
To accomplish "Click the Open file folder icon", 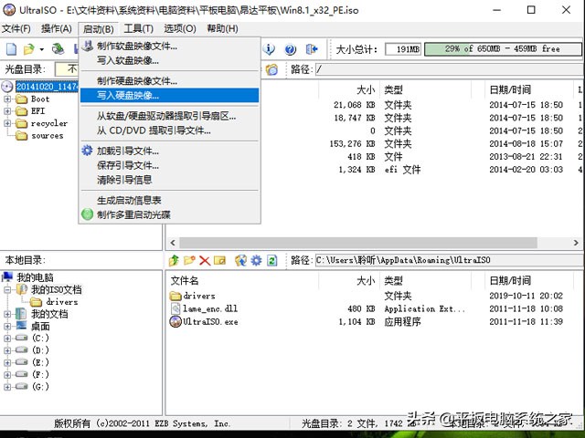I will pyautogui.click(x=28, y=48).
